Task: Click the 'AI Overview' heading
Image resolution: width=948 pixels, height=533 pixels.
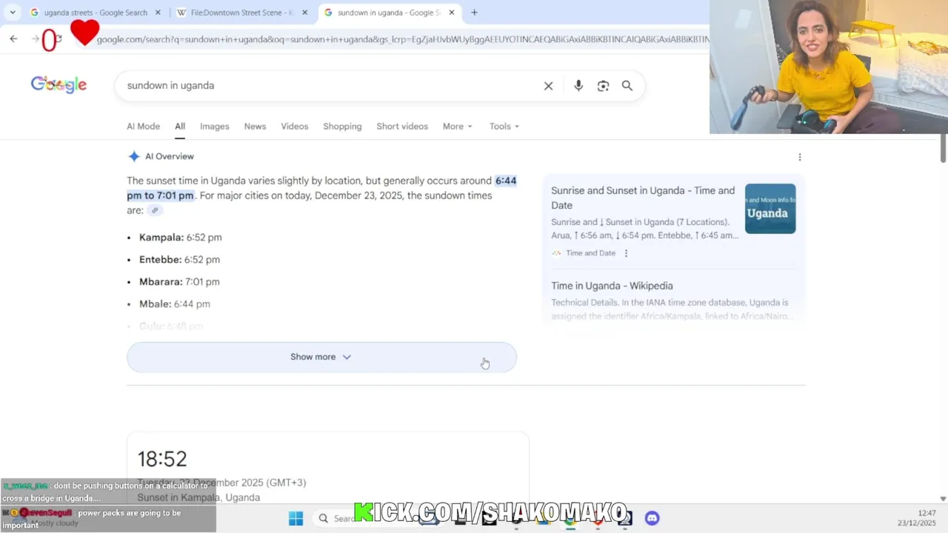Action: pos(170,157)
